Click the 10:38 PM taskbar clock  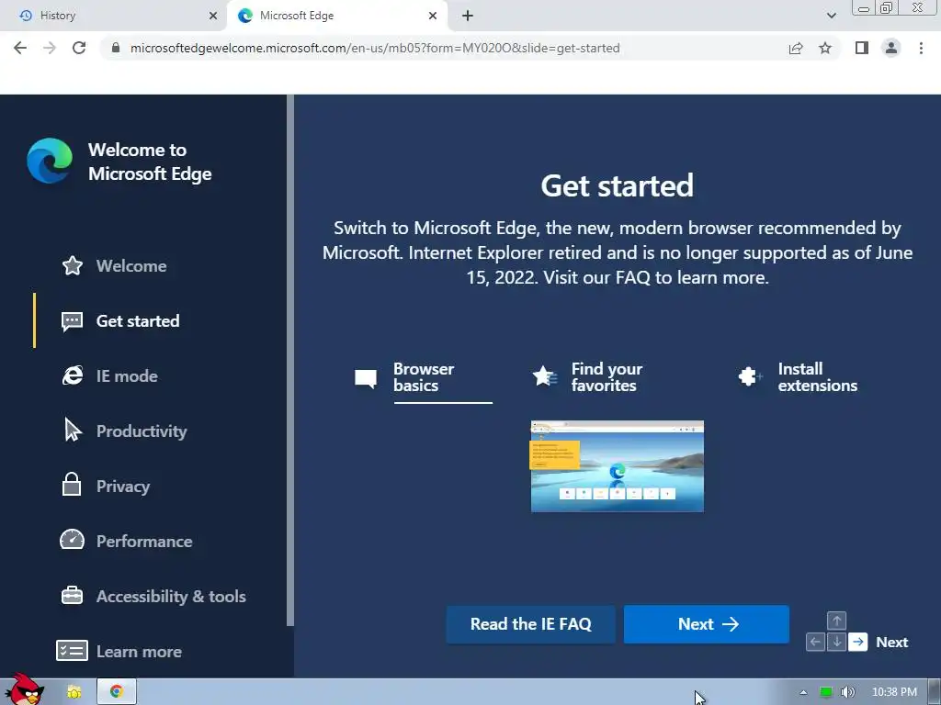pos(894,692)
